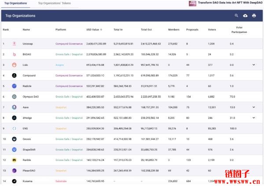Sort by Total Out column header
The width and height of the screenshot is (264, 186).
[x=147, y=29]
